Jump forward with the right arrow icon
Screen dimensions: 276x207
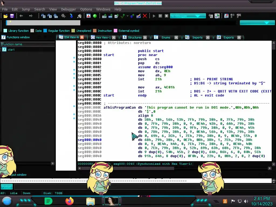pos(31,16)
